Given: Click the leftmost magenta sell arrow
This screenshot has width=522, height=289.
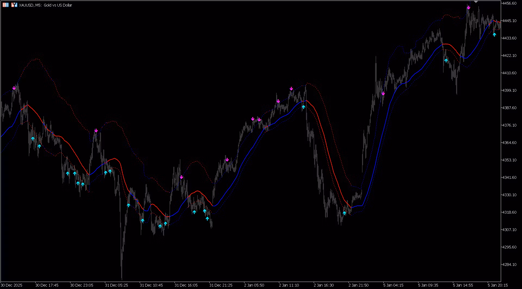Looking at the screenshot, I should point(14,88).
